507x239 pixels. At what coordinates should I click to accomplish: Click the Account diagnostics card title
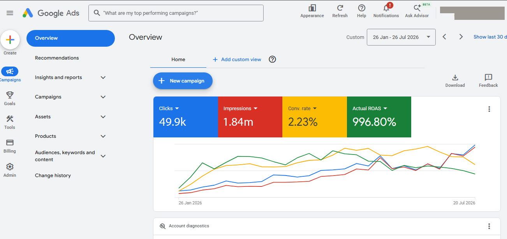click(x=189, y=226)
